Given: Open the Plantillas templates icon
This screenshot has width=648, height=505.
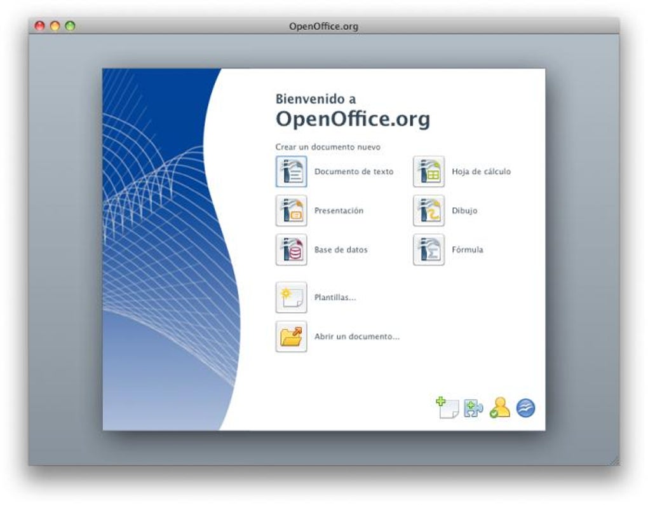Looking at the screenshot, I should point(291,298).
